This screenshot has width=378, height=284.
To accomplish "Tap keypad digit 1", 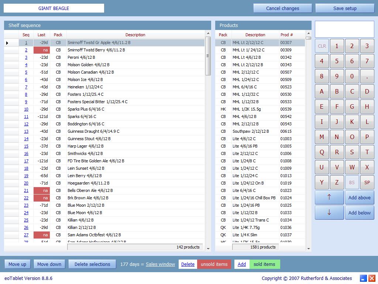I will click(x=337, y=46).
